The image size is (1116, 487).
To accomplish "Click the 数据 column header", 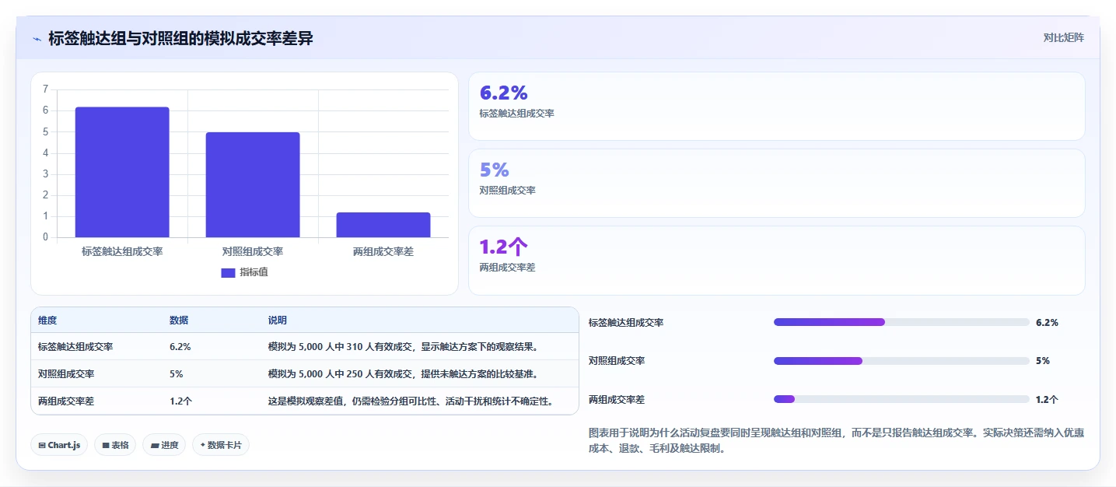I will pos(179,321).
